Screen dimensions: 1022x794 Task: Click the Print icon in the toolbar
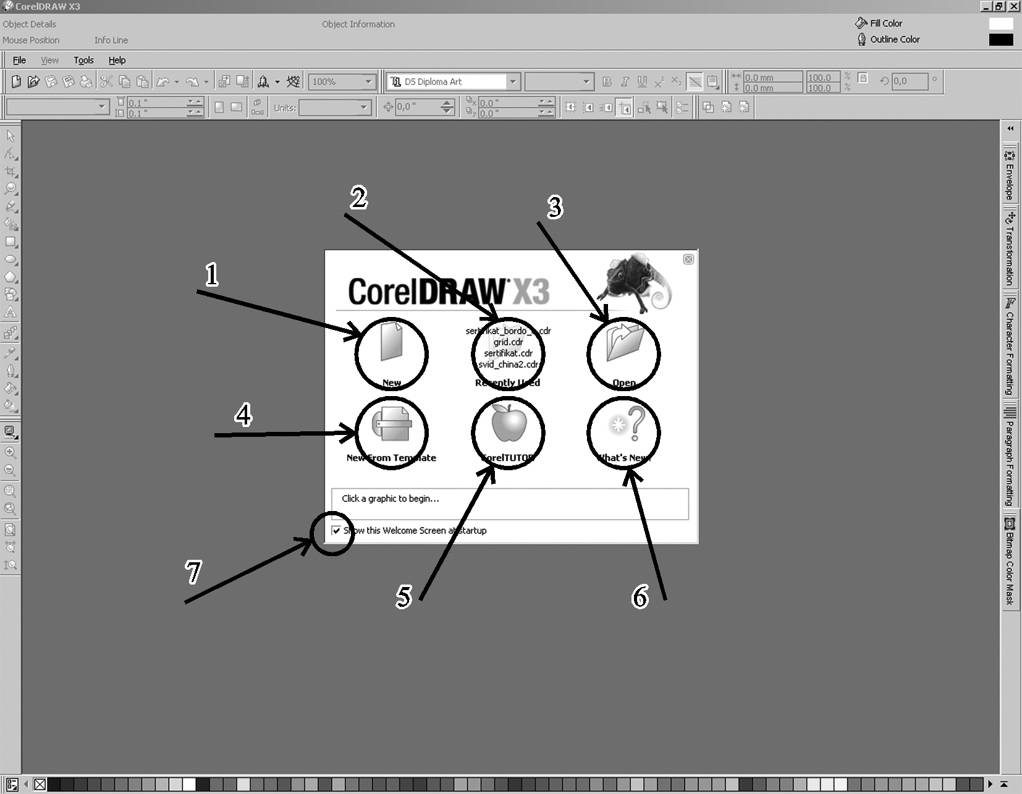click(86, 82)
